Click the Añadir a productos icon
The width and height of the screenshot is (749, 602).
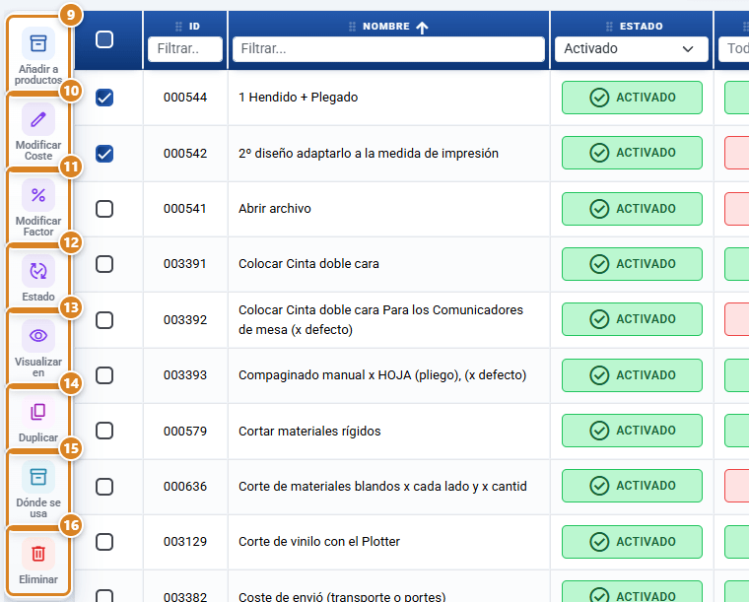pos(38,43)
